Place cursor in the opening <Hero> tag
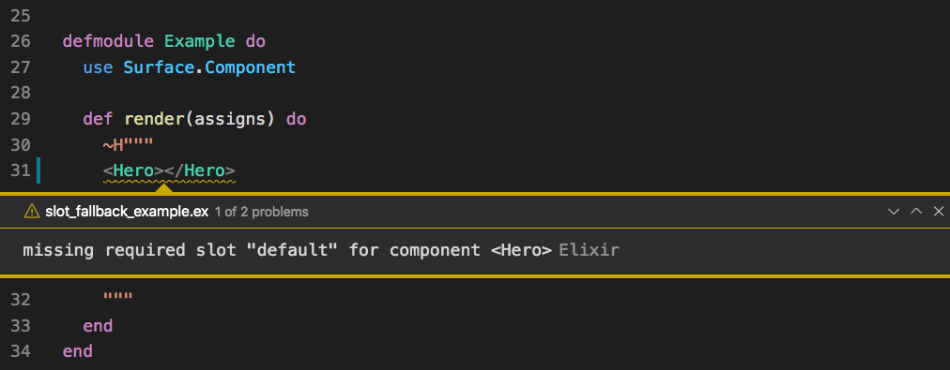 pos(133,170)
